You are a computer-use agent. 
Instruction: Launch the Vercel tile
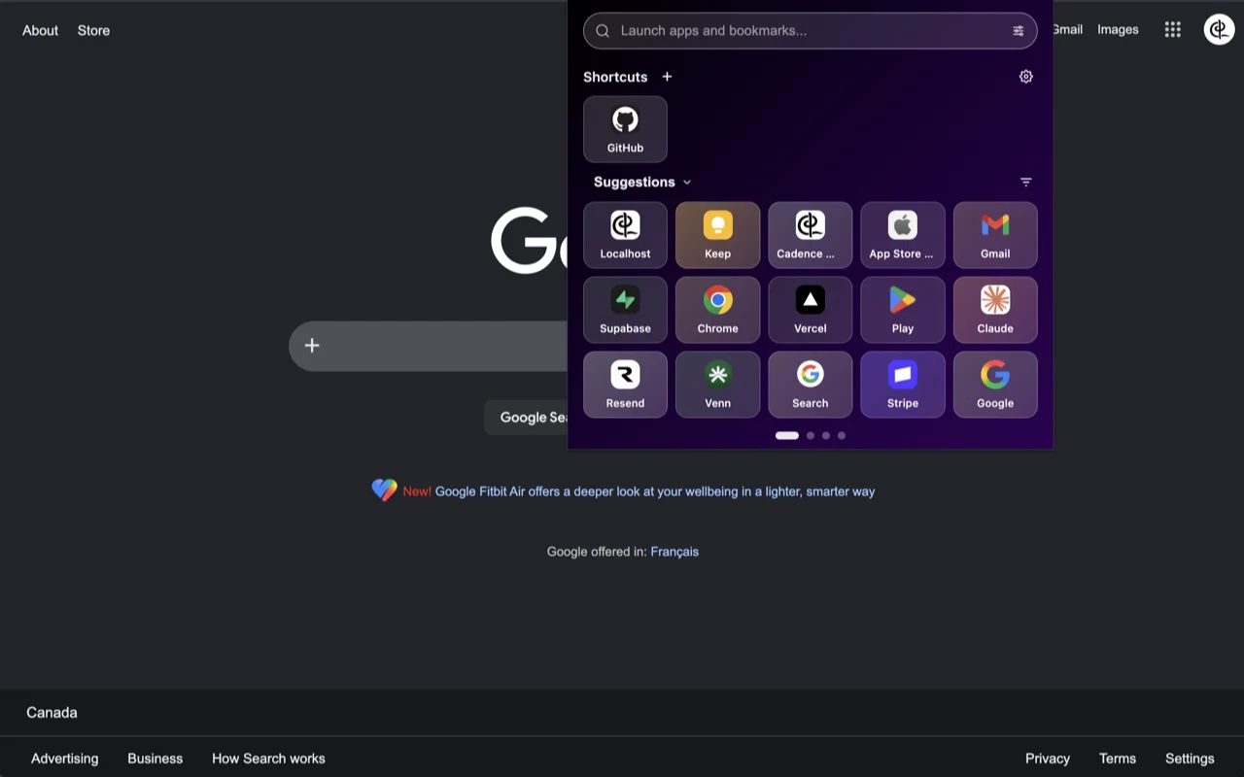(810, 310)
